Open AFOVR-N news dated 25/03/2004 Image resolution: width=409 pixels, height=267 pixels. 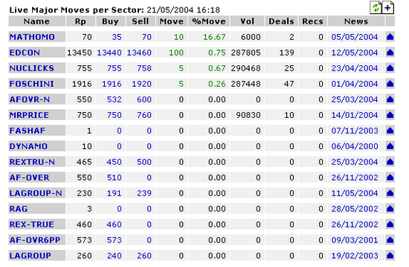(355, 99)
